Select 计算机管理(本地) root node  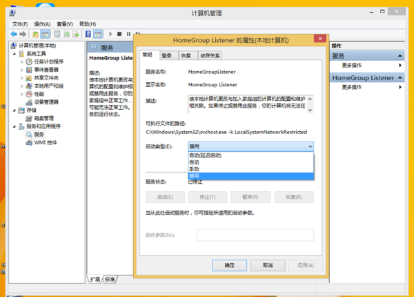click(37, 46)
